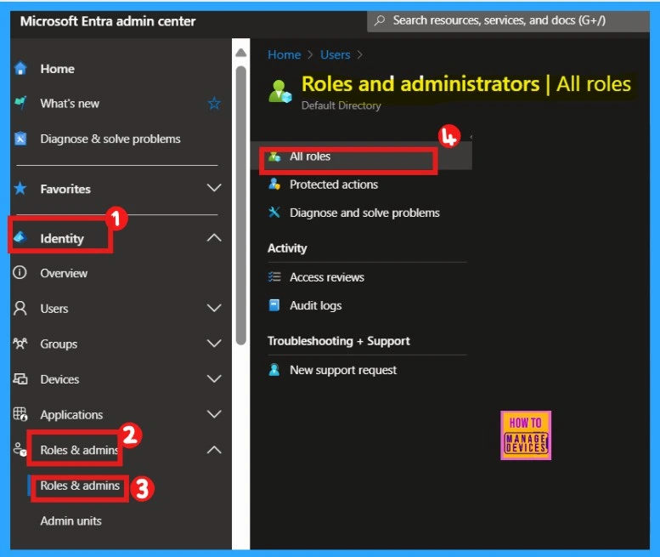Open Protected actions

pyautogui.click(x=334, y=185)
